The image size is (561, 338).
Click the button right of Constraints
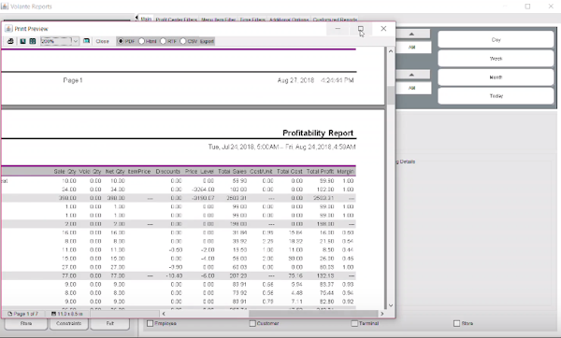click(109, 324)
